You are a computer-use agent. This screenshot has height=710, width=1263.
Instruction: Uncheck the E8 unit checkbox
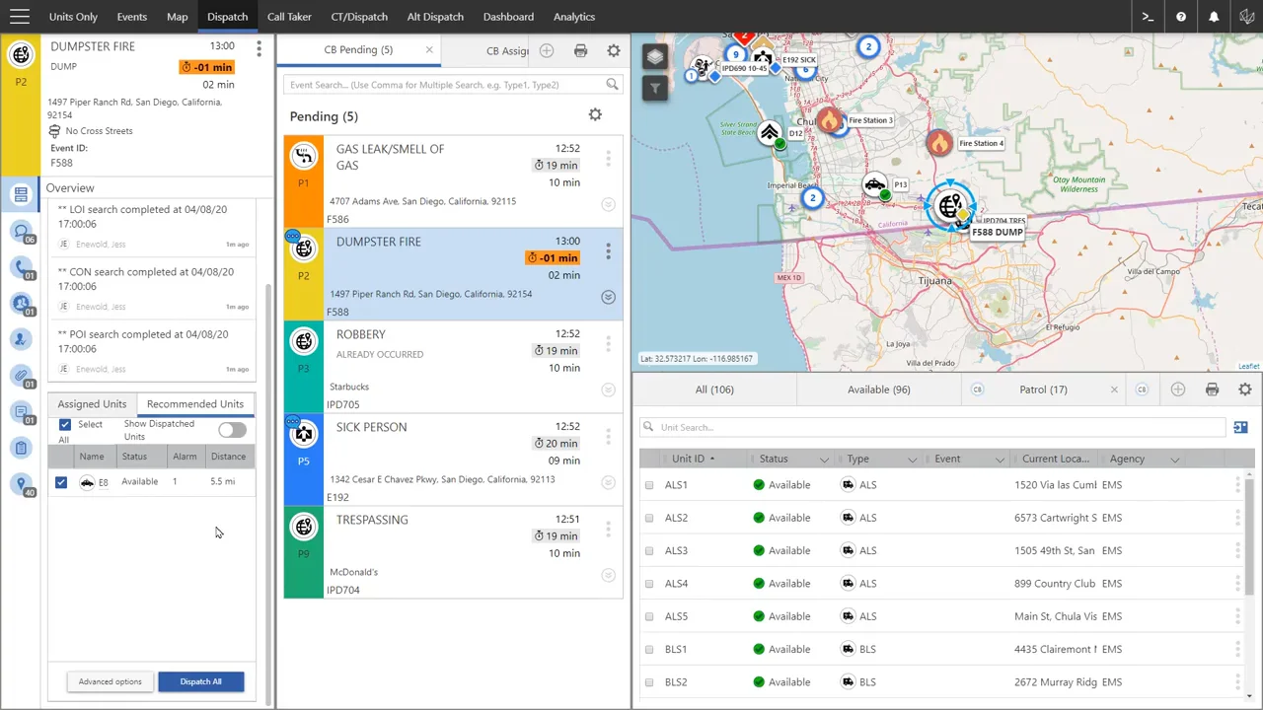pyautogui.click(x=61, y=482)
